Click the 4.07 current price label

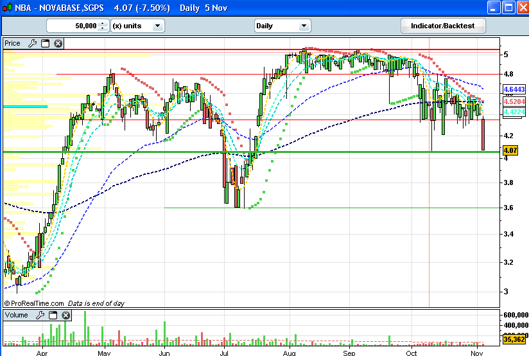coord(510,150)
